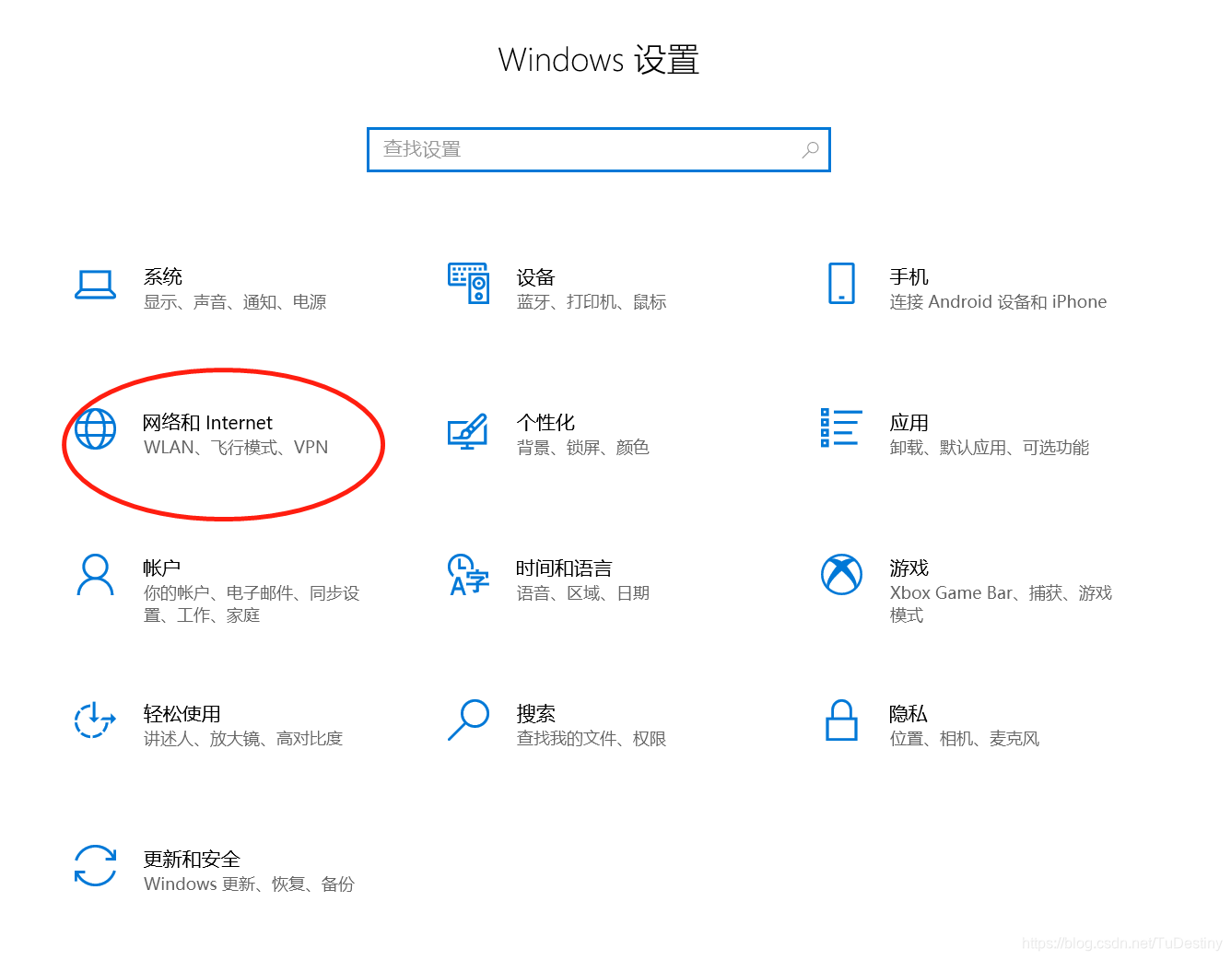This screenshot has height=960, width=1231.
Task: Click the Windows 设置 page title
Action: (599, 60)
